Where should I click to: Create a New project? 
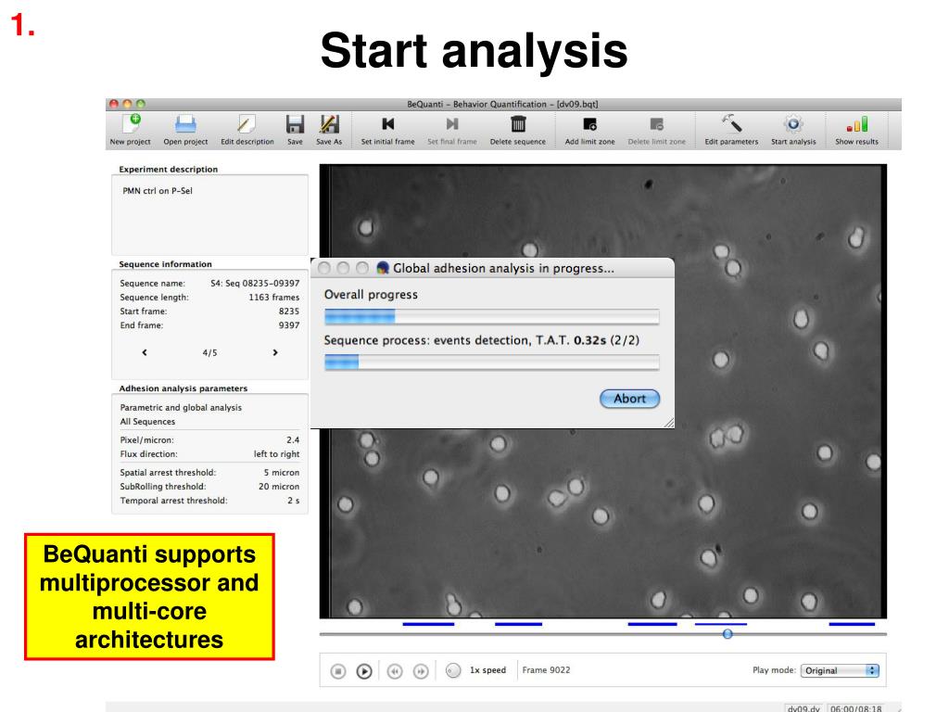(x=130, y=130)
